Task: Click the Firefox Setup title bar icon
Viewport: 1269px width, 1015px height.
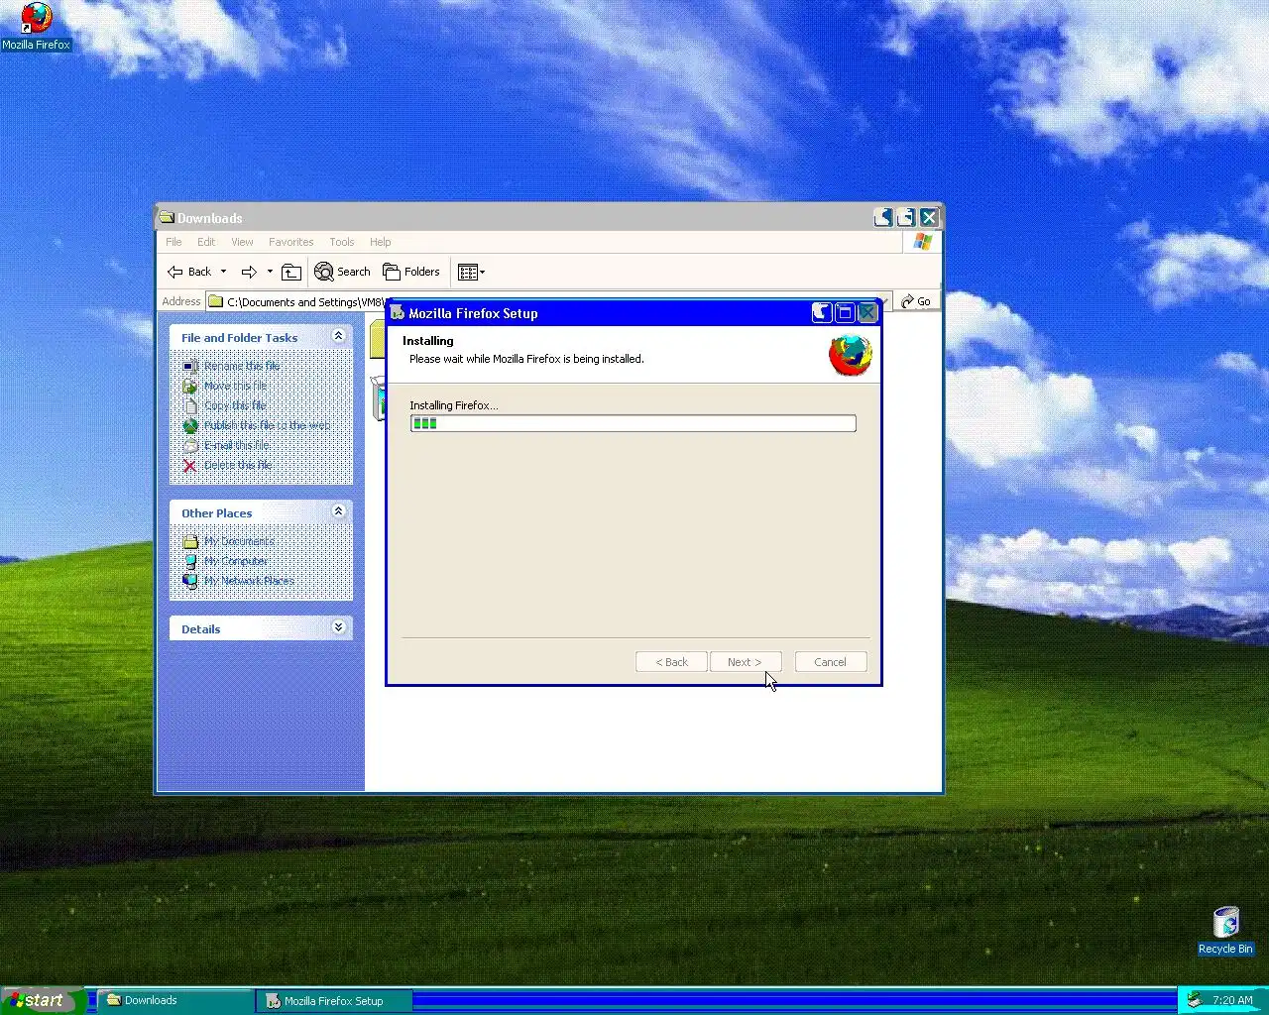Action: coord(398,313)
